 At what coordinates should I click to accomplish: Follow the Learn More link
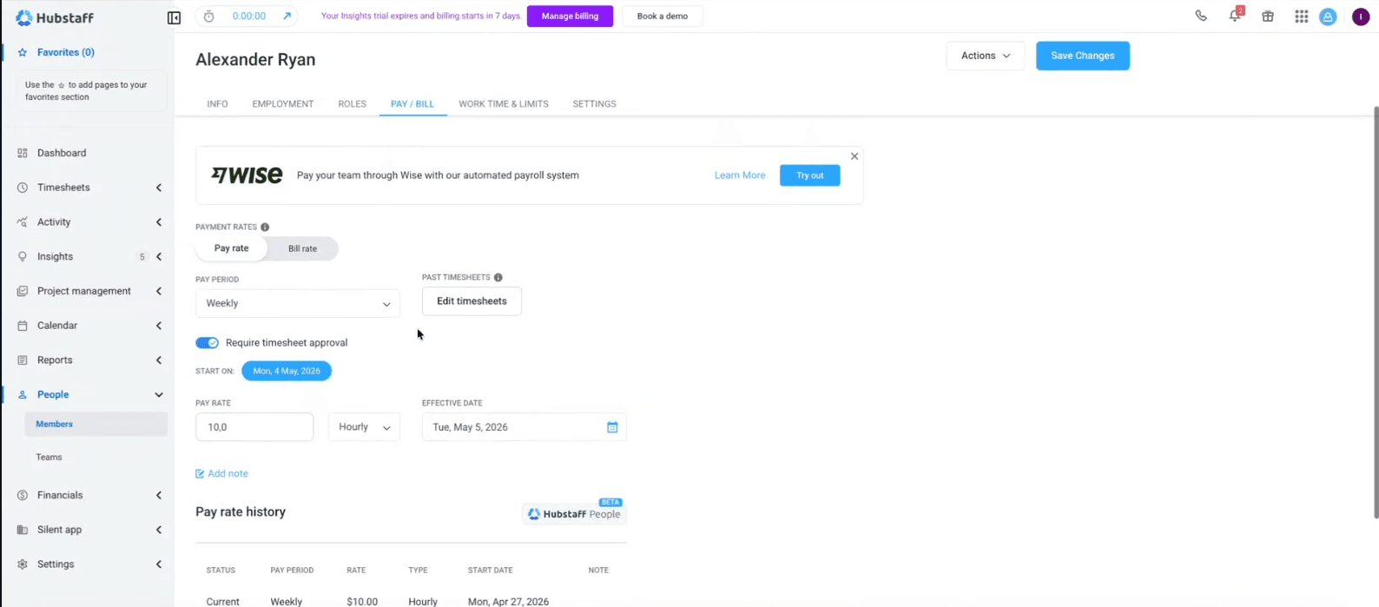[x=740, y=175]
